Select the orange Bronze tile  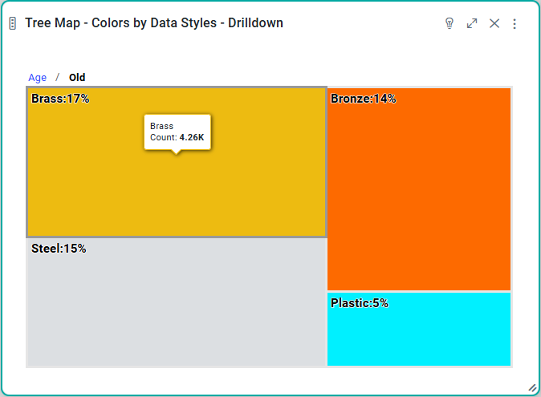pyautogui.click(x=419, y=192)
